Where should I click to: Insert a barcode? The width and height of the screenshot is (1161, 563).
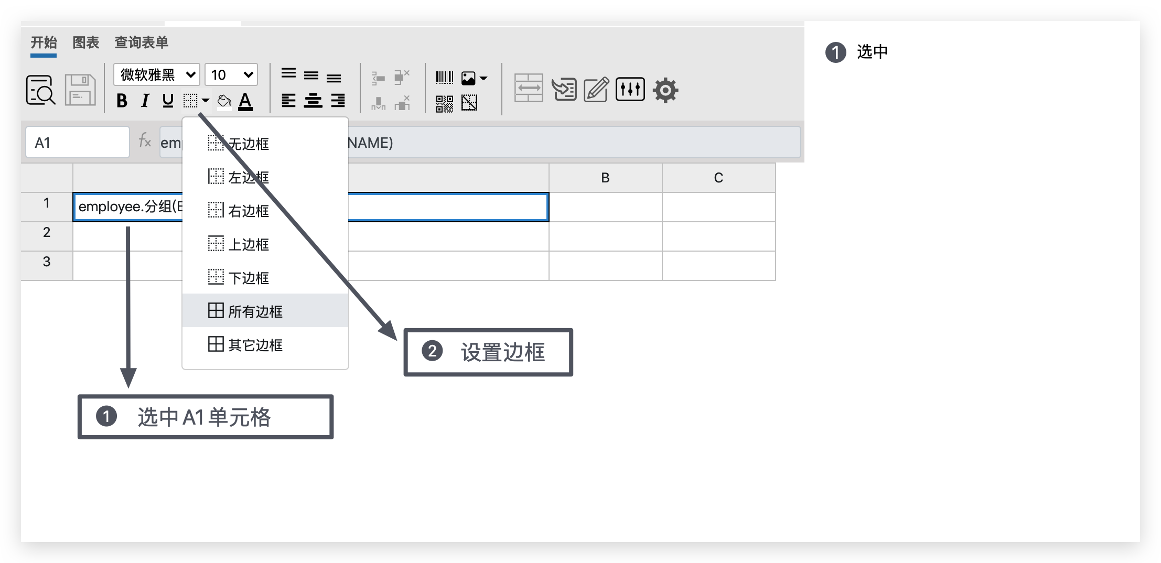tap(444, 78)
